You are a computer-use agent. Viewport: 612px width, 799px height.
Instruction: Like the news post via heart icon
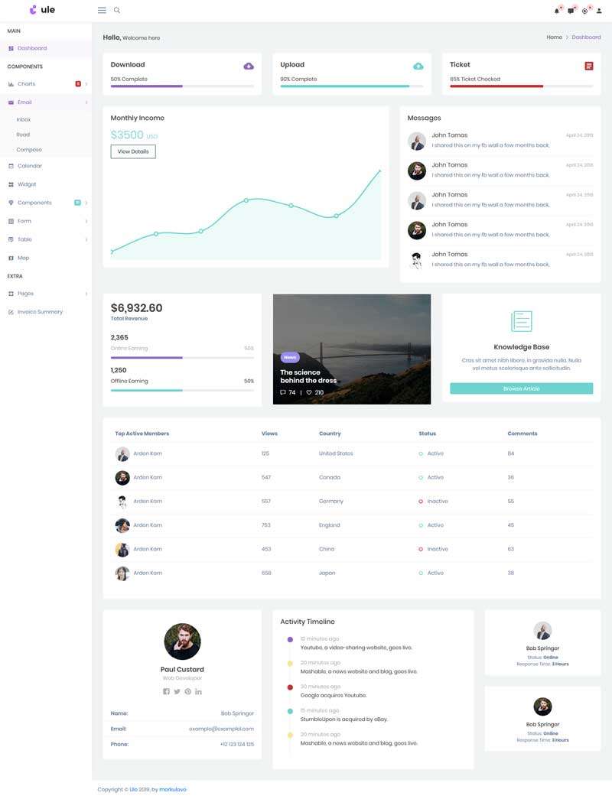point(309,392)
